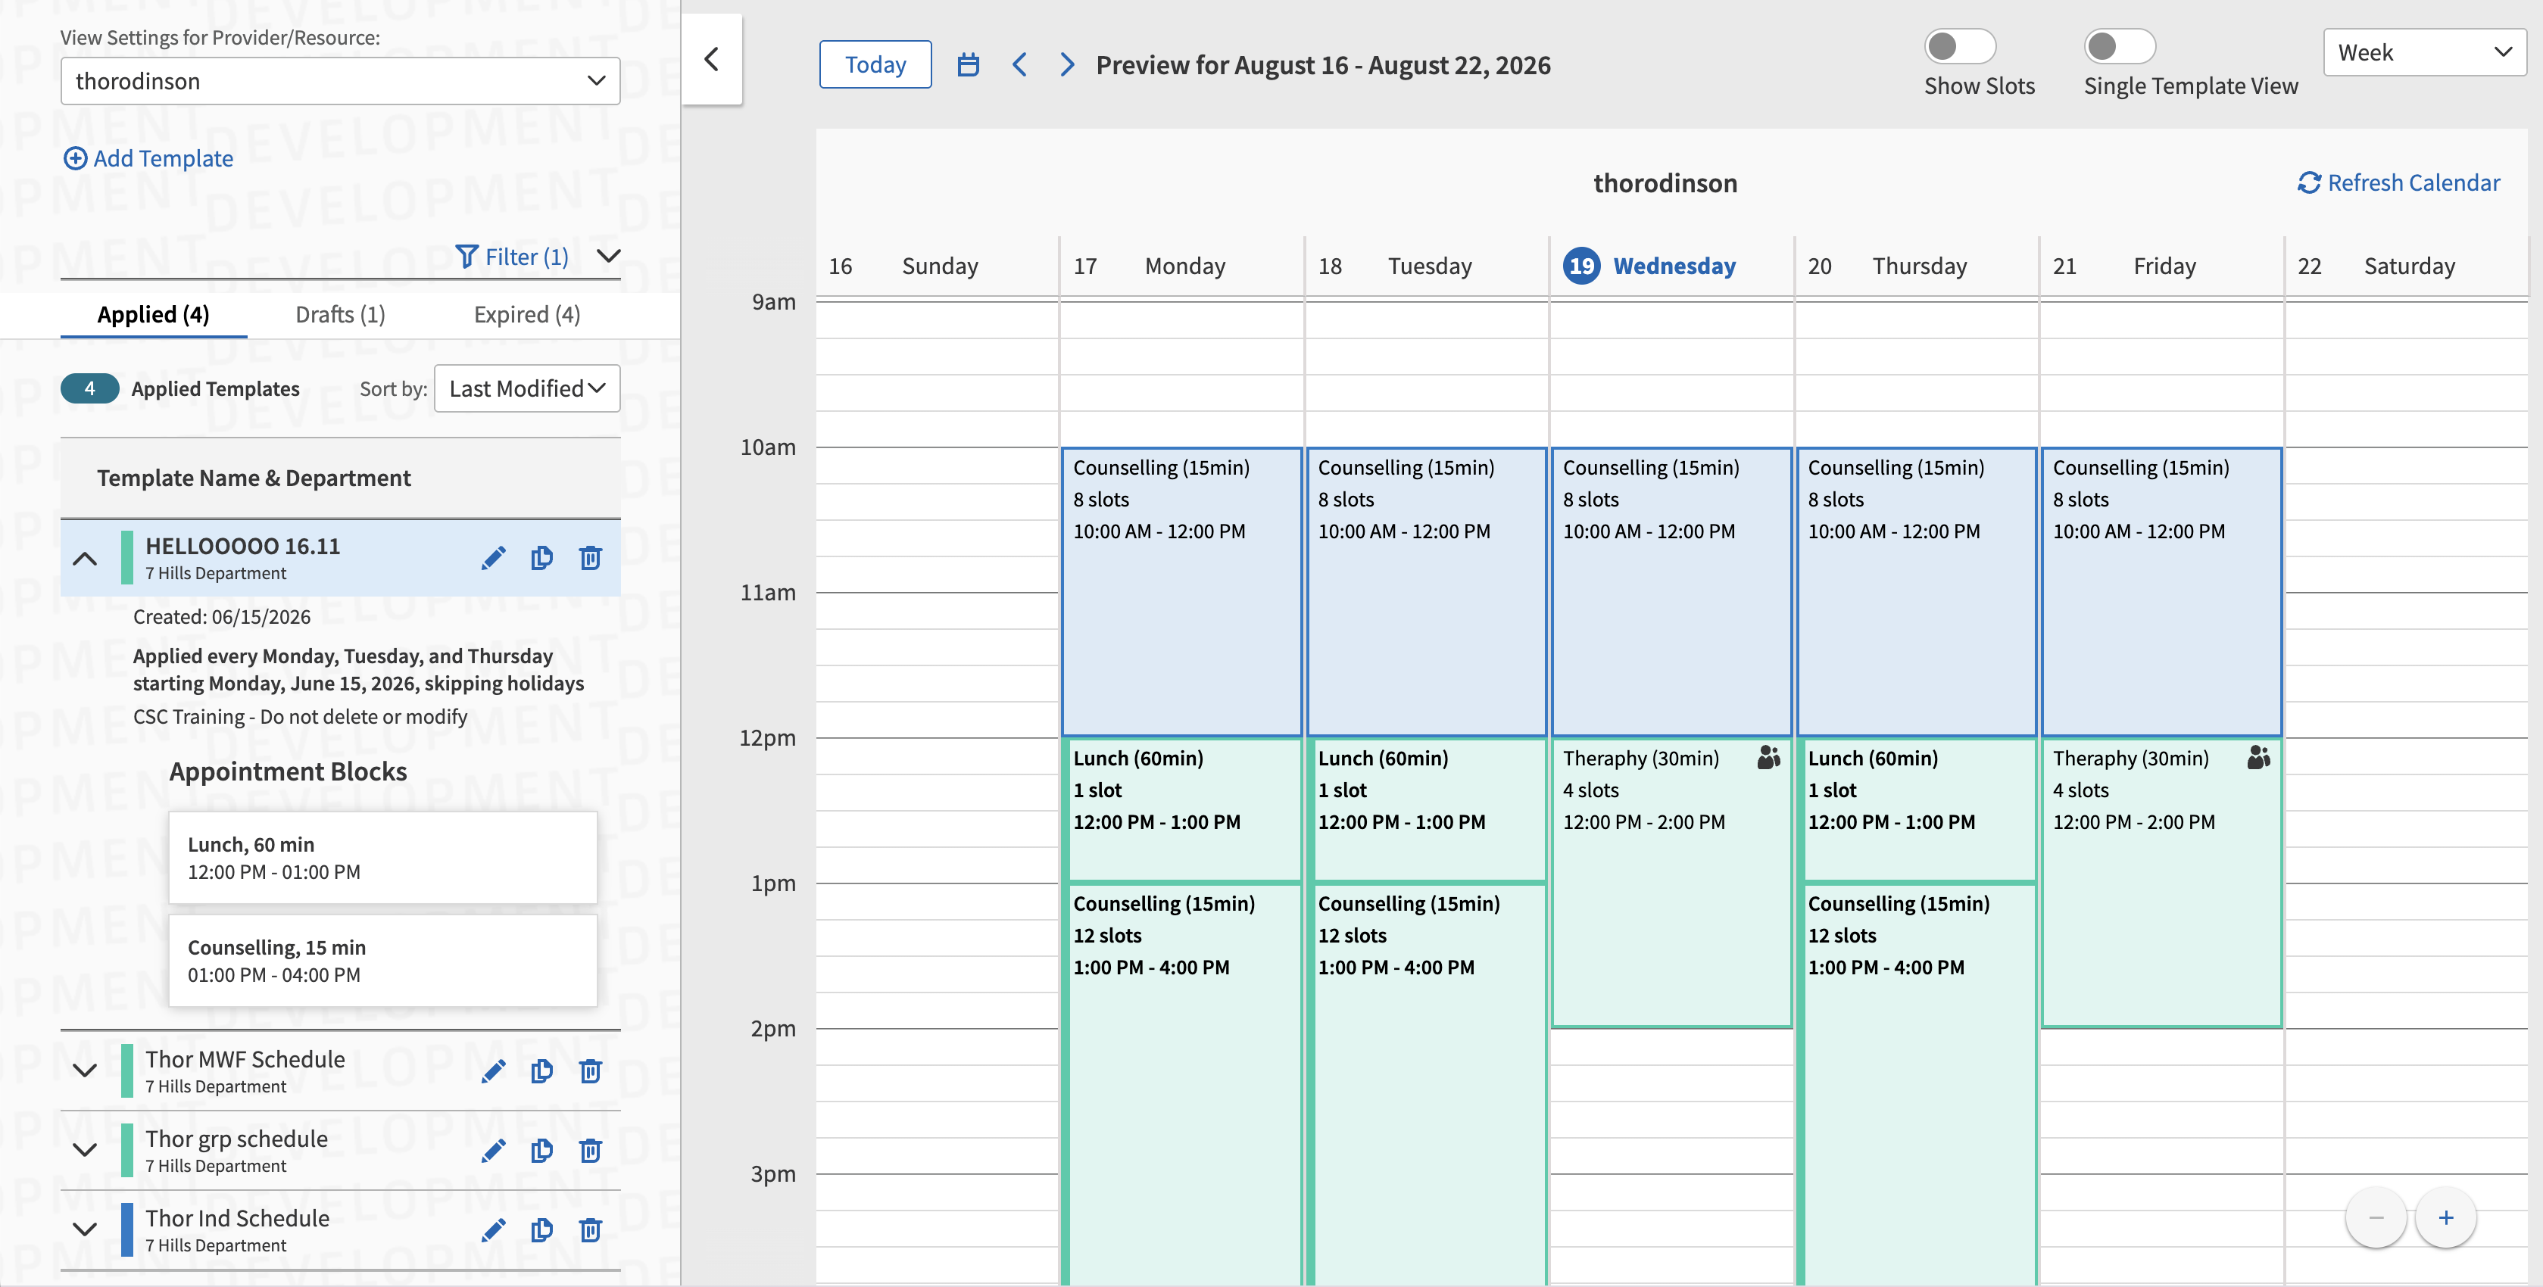
Task: Click Add Template link
Action: pyautogui.click(x=148, y=159)
